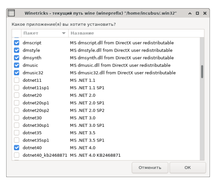Confirm selection with OK button
Viewport: 212px width, 180px height.
tap(188, 167)
